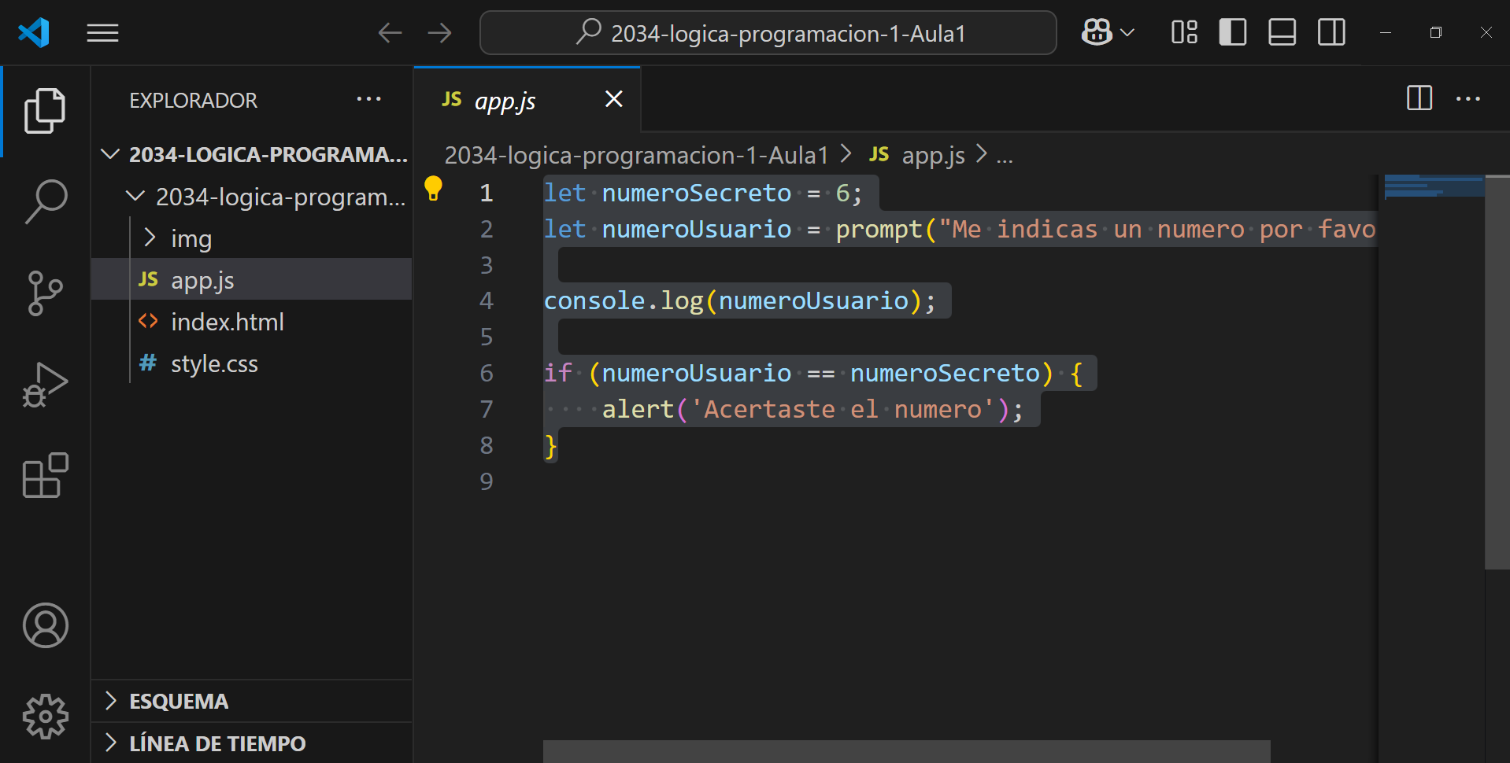This screenshot has height=763, width=1510.
Task: Open the Search view
Action: point(45,202)
